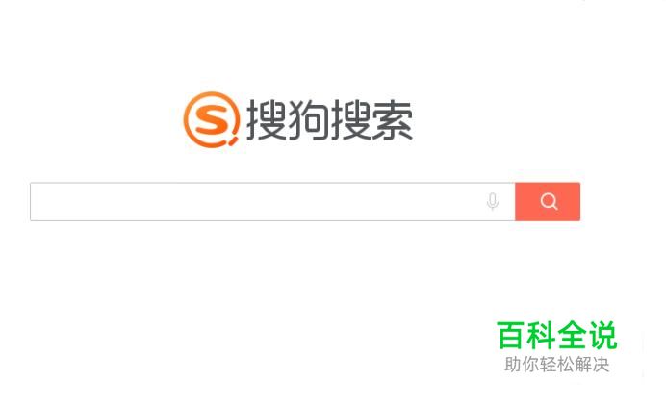Click the small tail stroke of the S logo ring

(x=233, y=141)
